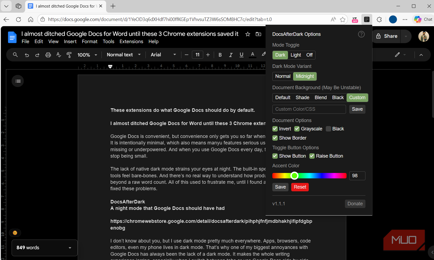Click the redo arrow icon
Image resolution: width=434 pixels, height=260 pixels.
tap(37, 55)
